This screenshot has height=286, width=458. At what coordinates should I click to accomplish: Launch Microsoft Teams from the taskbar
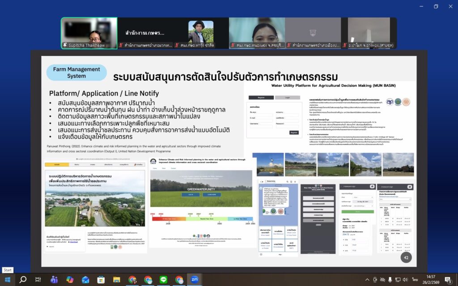point(54,280)
